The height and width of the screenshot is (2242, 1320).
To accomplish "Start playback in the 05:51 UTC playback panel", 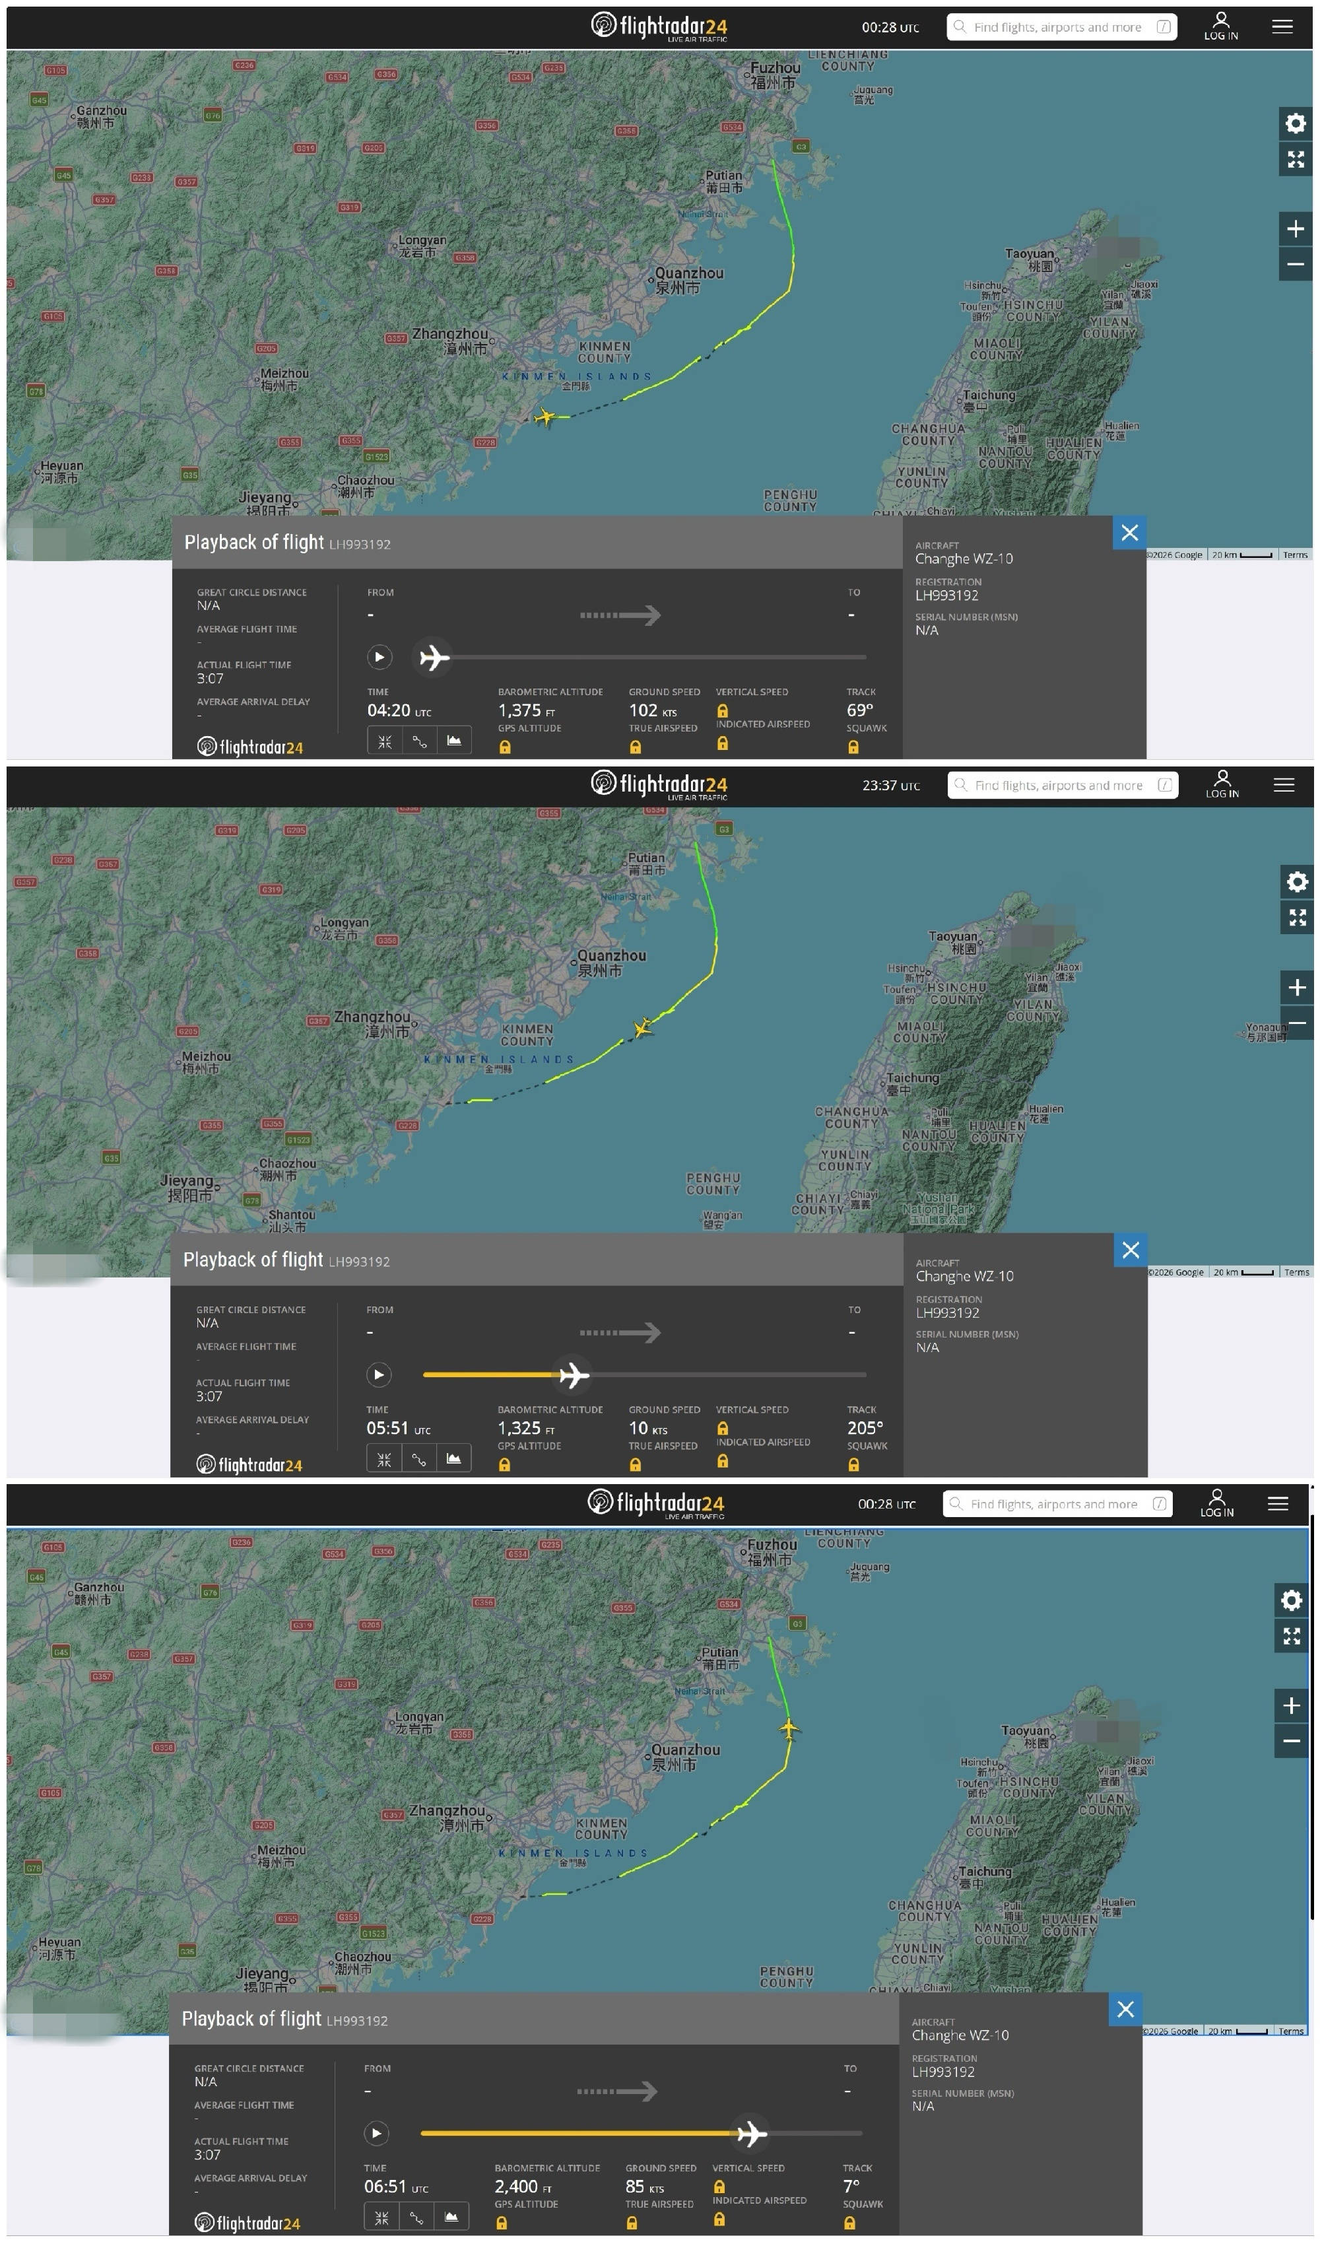I will (x=379, y=1375).
